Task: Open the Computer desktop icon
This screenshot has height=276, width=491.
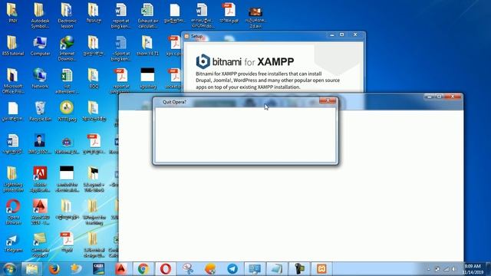Action: [x=40, y=46]
